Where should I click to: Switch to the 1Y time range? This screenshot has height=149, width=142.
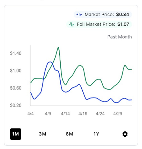pyautogui.click(x=96, y=134)
